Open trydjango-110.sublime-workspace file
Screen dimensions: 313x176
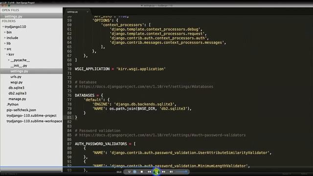point(34,121)
